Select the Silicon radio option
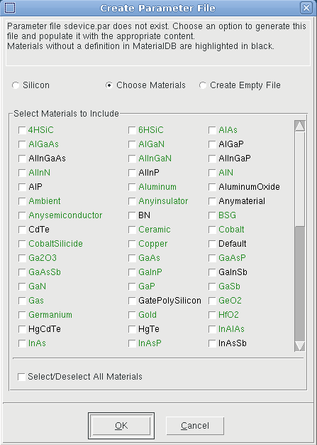317x445 pixels. (x=16, y=85)
